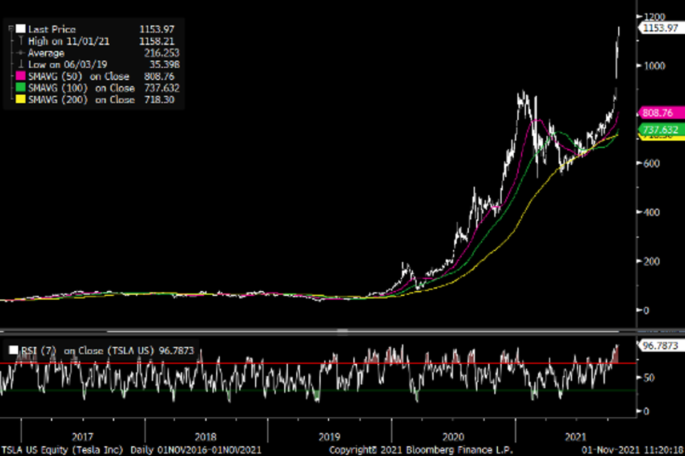Collapse the Last Price legend tree

click(11, 29)
